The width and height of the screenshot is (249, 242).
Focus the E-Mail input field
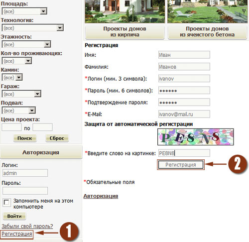coord(184,114)
